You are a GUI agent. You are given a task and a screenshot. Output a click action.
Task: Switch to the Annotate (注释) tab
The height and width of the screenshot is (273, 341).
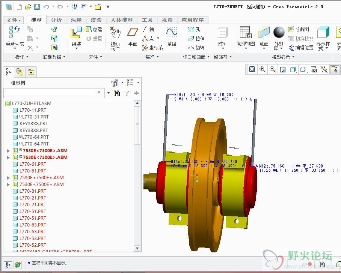[76, 20]
